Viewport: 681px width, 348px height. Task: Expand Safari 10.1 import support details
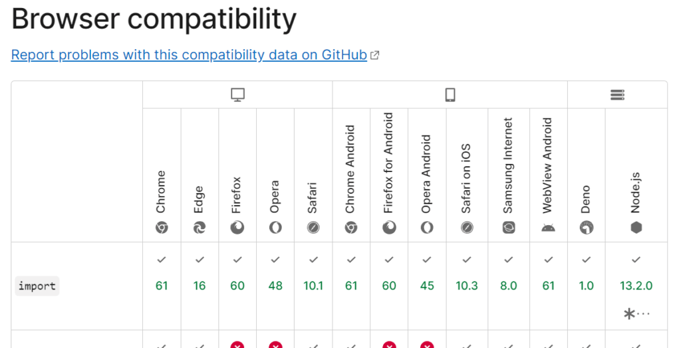click(313, 286)
